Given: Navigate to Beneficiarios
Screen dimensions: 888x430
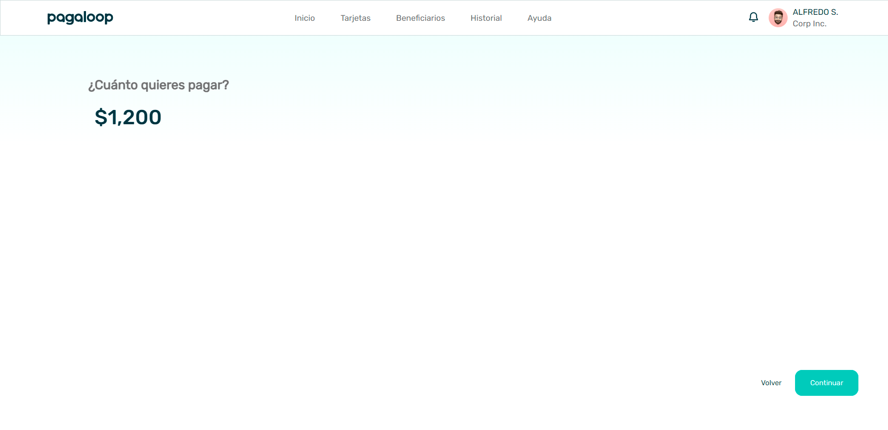Looking at the screenshot, I should click(x=420, y=18).
